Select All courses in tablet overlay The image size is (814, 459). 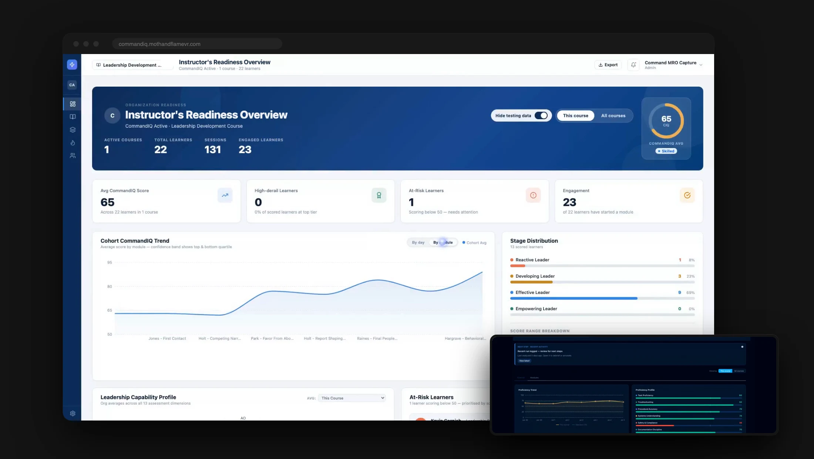pyautogui.click(x=739, y=371)
